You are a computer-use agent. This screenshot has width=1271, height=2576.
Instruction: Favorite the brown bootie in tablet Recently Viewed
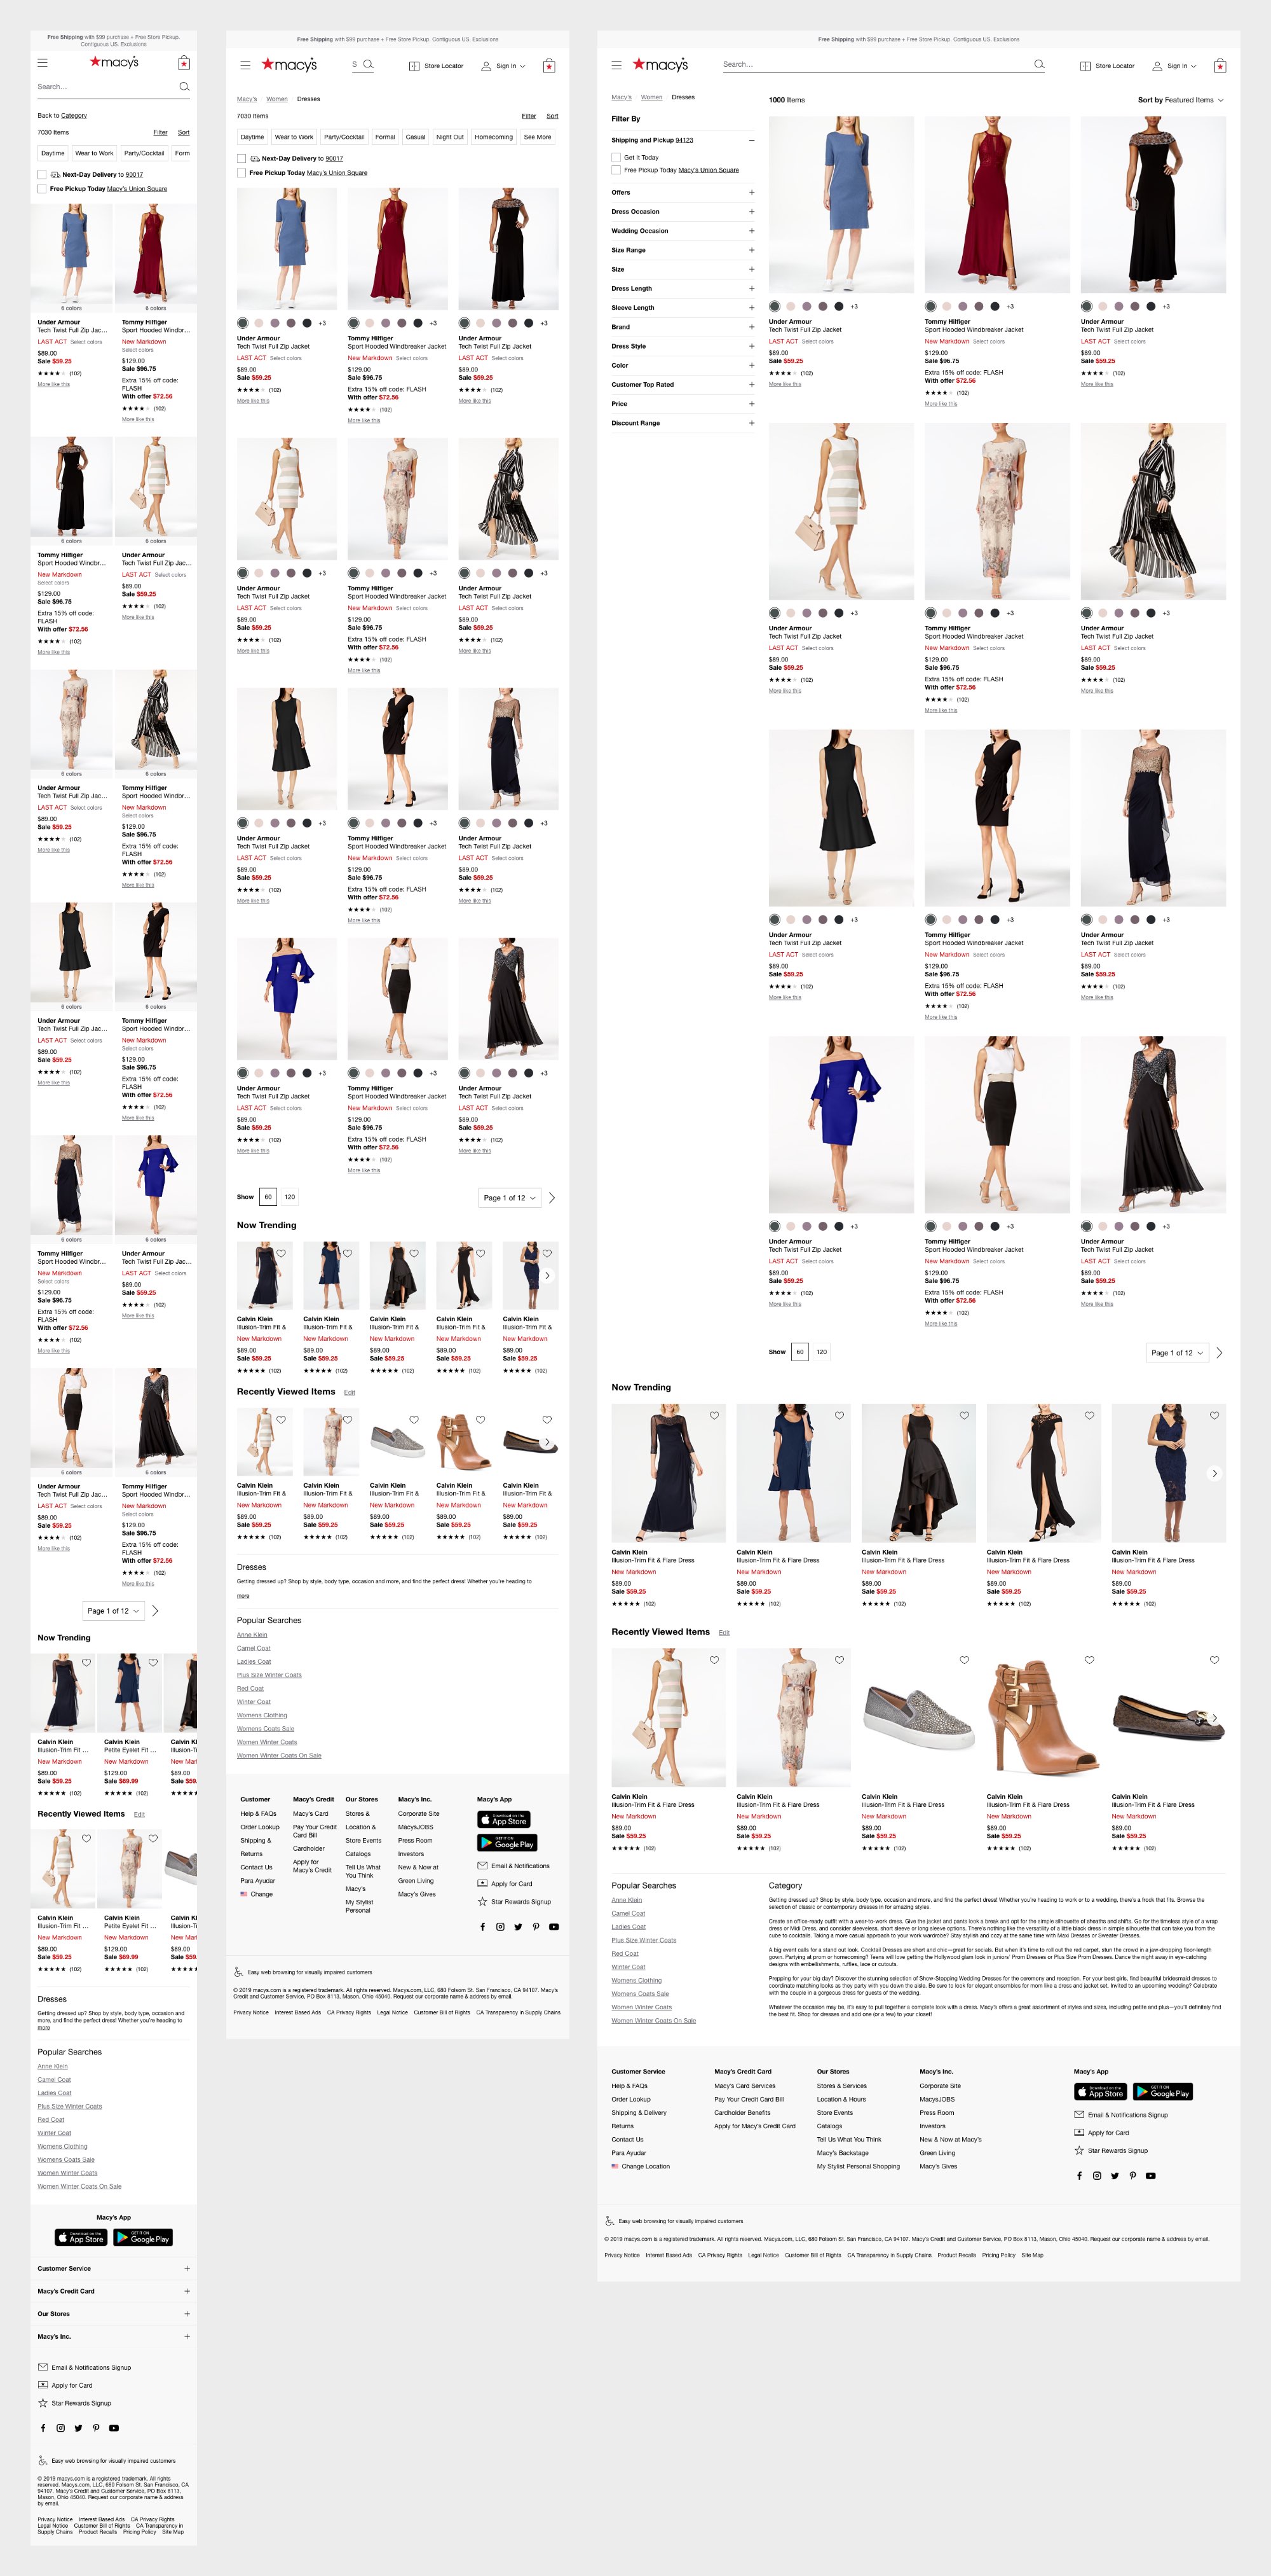(480, 1420)
